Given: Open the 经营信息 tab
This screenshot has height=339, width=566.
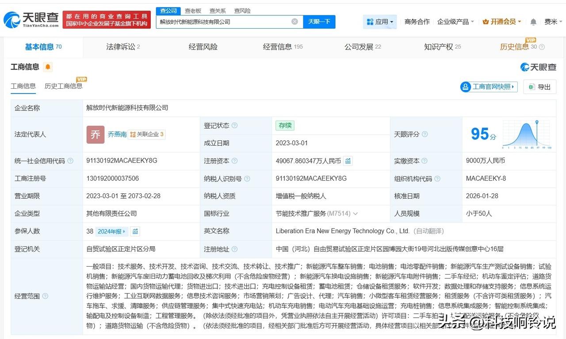Looking at the screenshot, I should (x=283, y=47).
